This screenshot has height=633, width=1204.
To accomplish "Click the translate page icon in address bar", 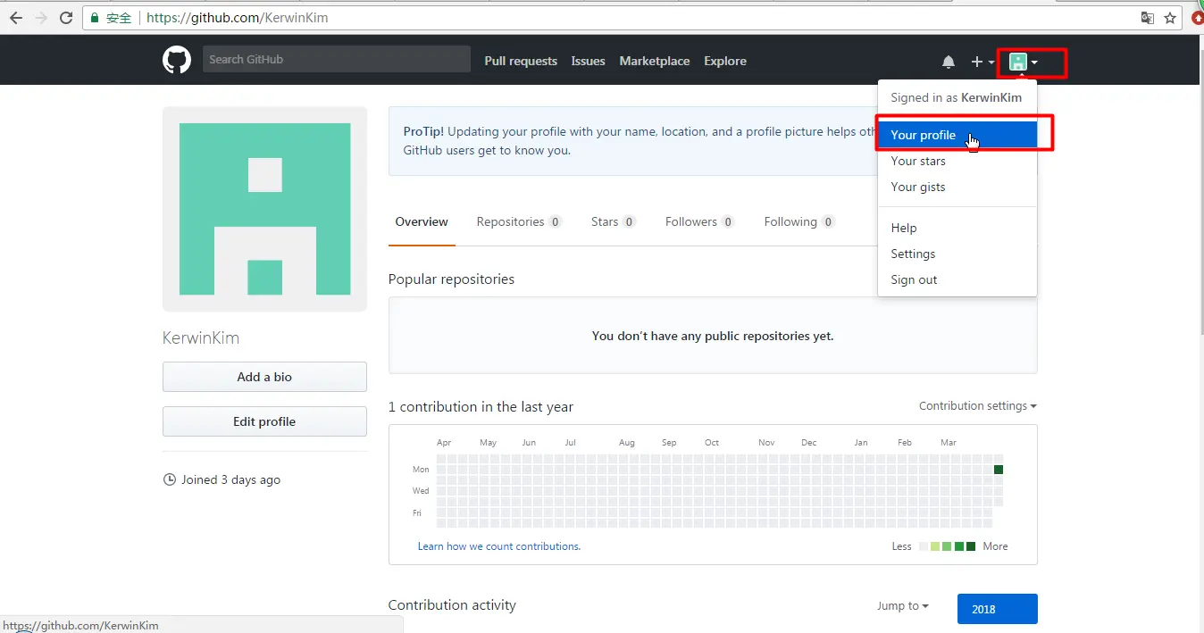I will [1148, 18].
